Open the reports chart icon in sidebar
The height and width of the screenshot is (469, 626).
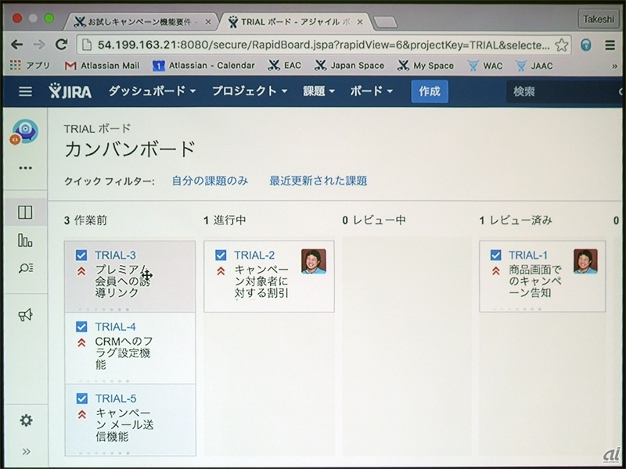[26, 240]
